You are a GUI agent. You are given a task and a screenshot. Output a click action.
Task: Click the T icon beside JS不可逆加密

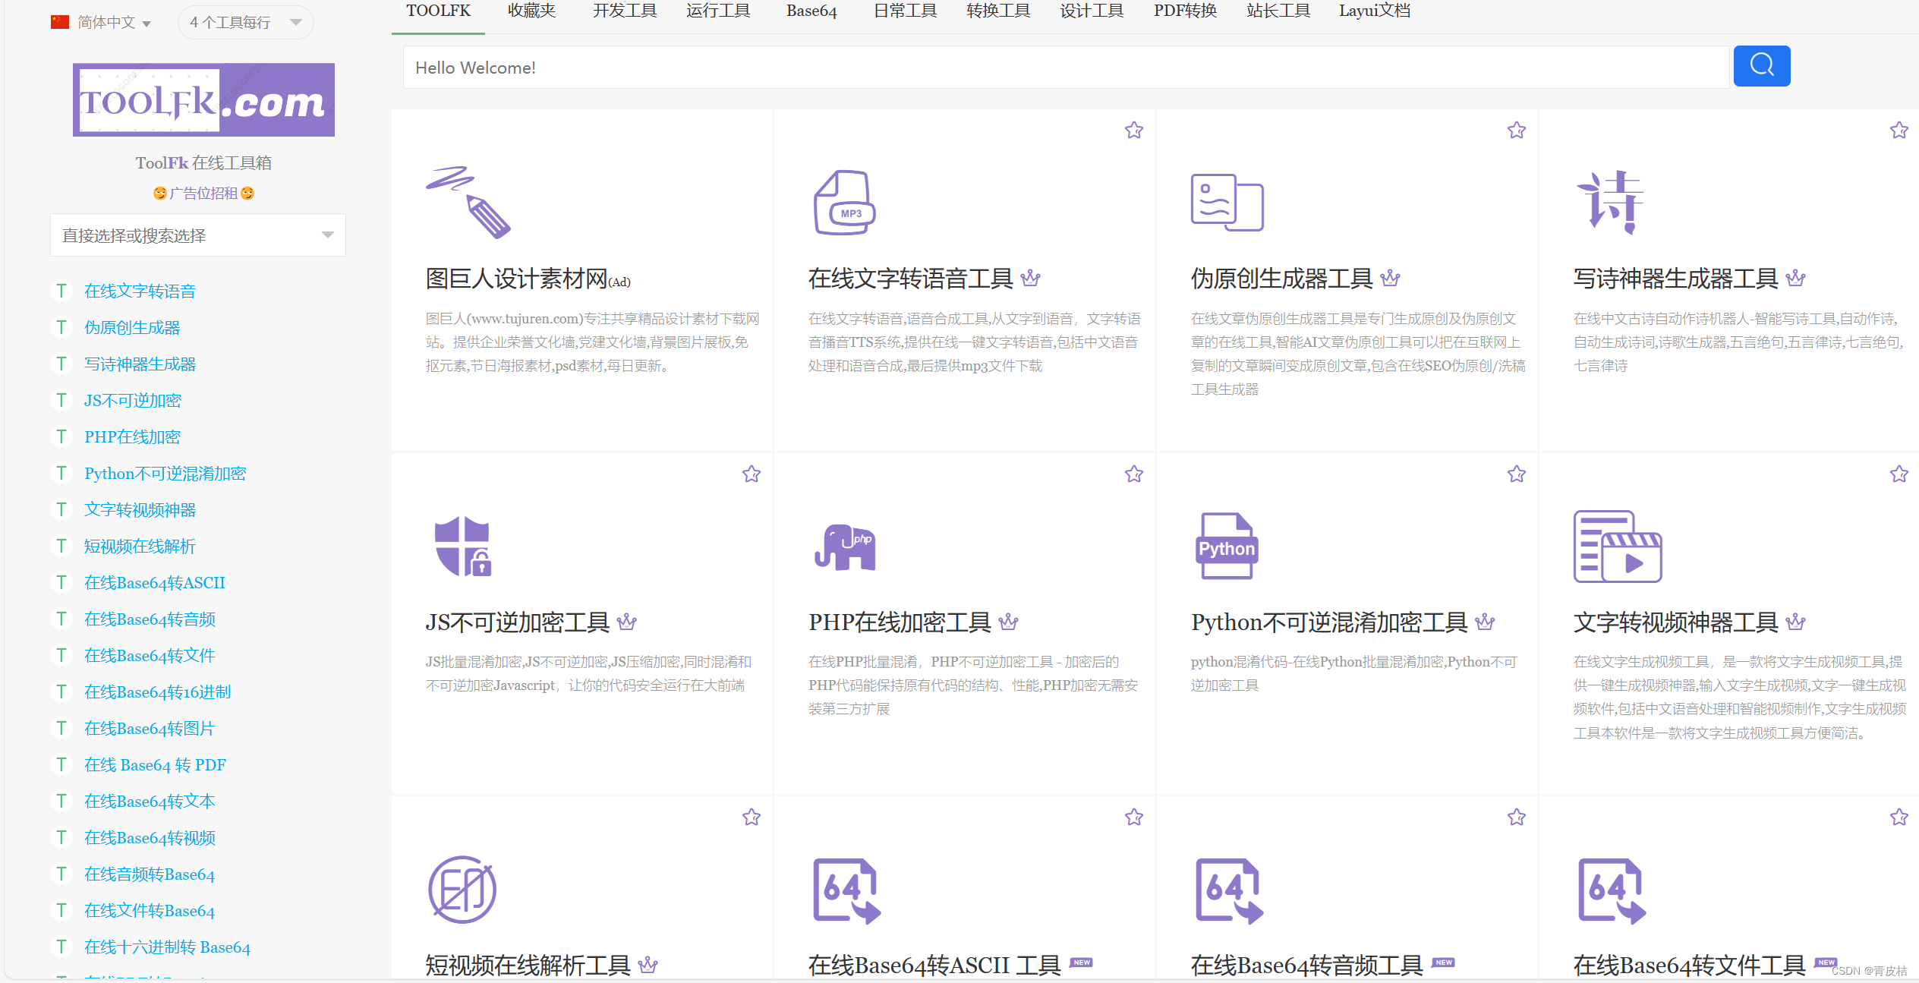tap(61, 400)
